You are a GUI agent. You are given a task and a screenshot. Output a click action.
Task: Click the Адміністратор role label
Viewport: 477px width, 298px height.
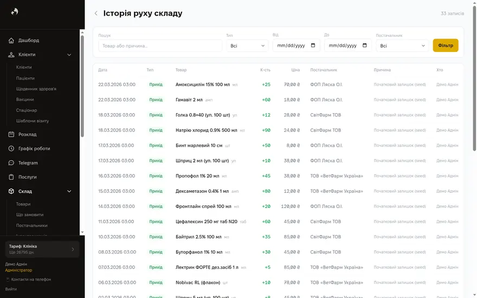coord(18,270)
